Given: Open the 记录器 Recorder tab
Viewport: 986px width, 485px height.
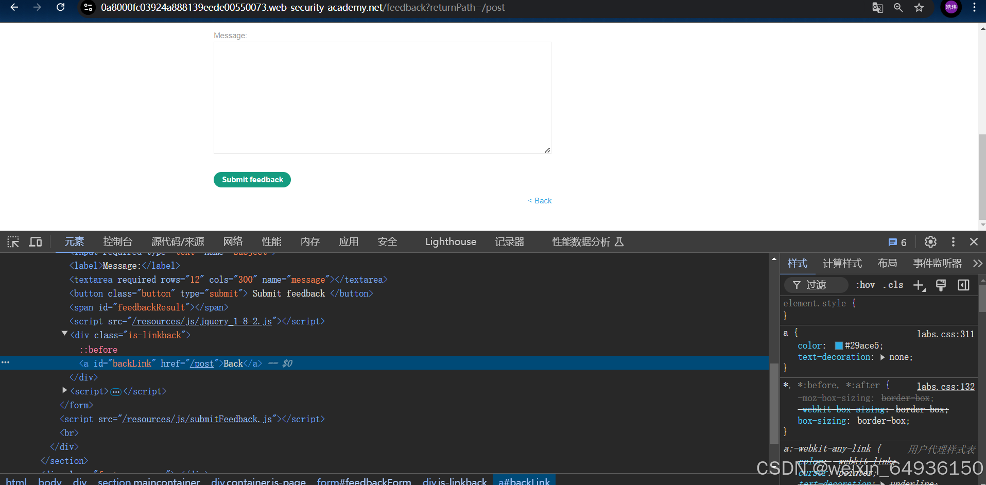Looking at the screenshot, I should point(510,241).
